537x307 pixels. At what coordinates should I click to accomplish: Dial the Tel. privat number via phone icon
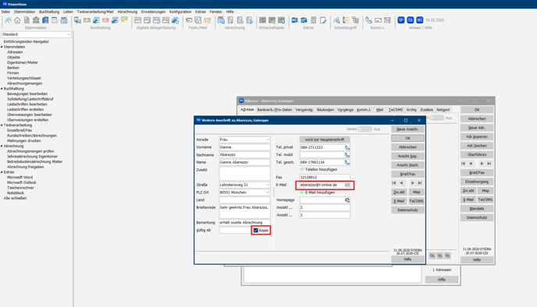[347, 148]
